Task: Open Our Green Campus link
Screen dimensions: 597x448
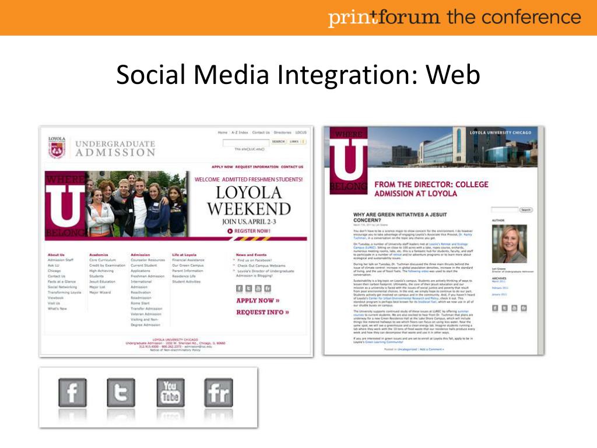Action: [x=188, y=265]
